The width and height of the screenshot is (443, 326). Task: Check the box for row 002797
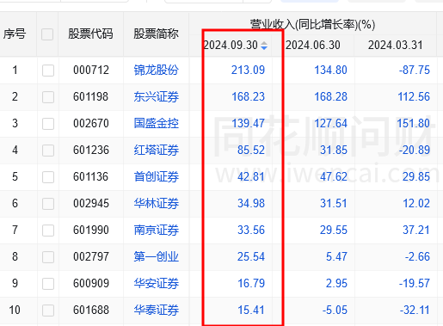click(48, 257)
